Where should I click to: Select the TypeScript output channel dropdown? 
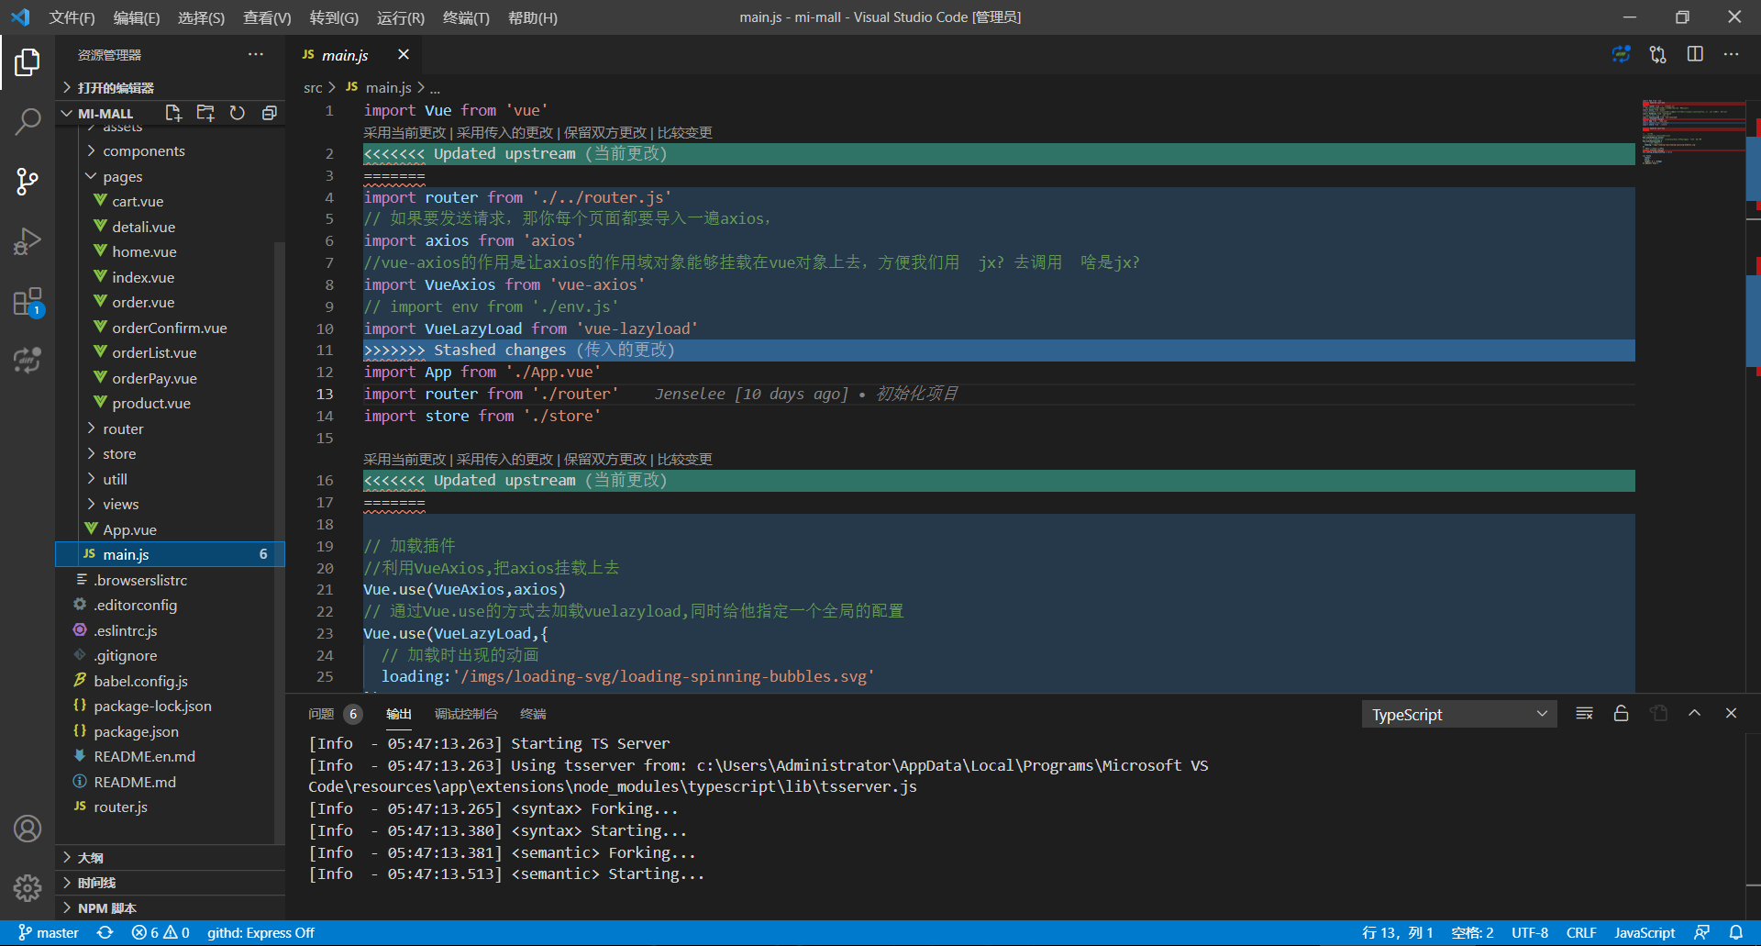pyautogui.click(x=1458, y=714)
